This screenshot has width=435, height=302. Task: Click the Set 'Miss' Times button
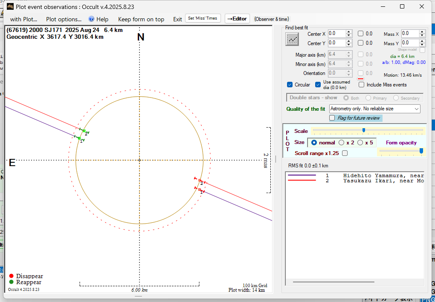click(203, 18)
